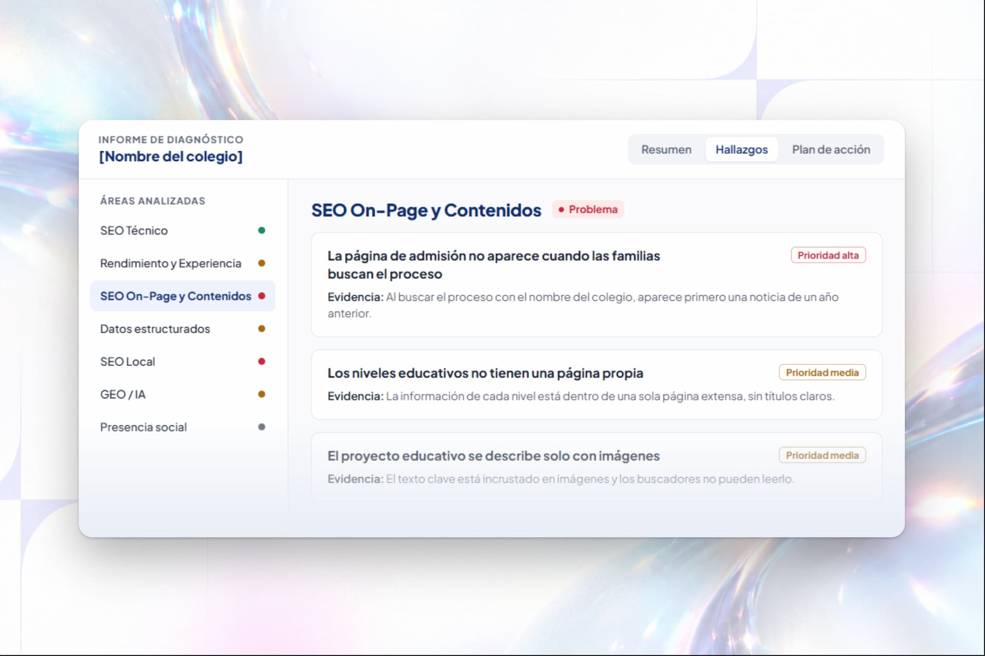Open the página de admisión finding card

(597, 285)
